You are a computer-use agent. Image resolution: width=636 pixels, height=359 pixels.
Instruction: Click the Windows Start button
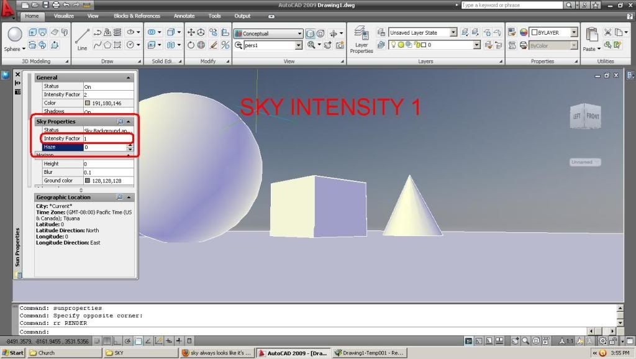13,353
